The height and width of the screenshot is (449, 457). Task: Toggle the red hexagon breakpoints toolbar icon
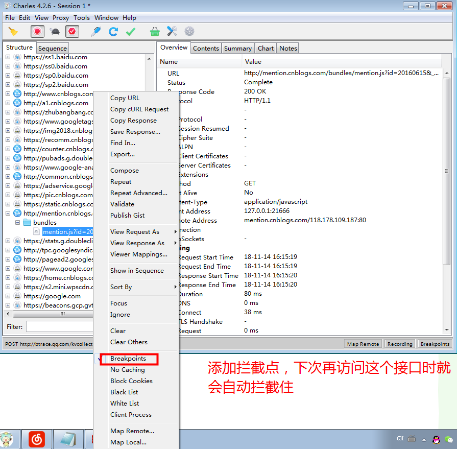pos(73,31)
